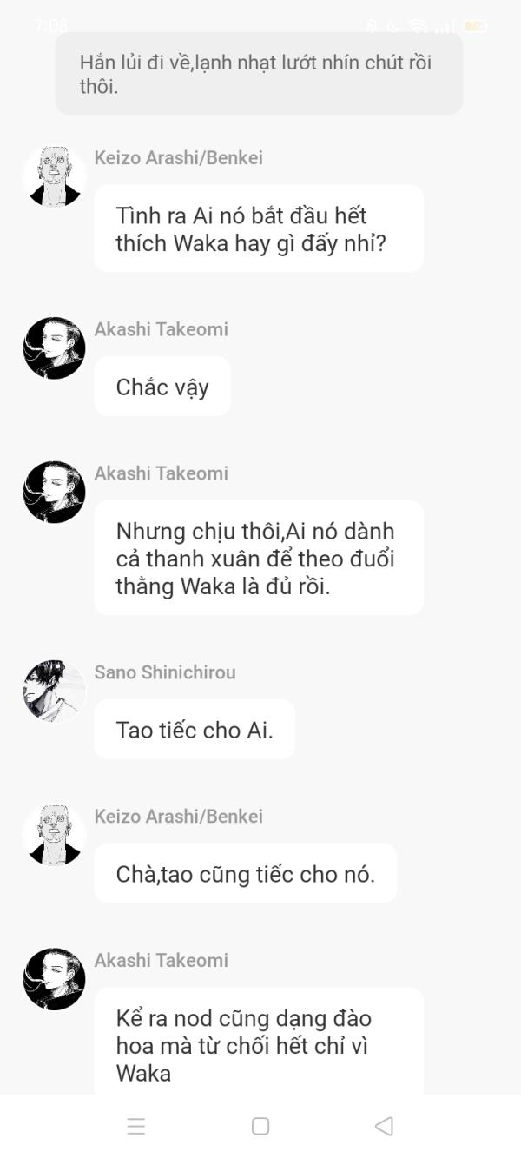Tap Keizo Arashi avatar beside "Chà,tao cũng"
Viewport: 521px width, 1158px height.
coord(54,835)
